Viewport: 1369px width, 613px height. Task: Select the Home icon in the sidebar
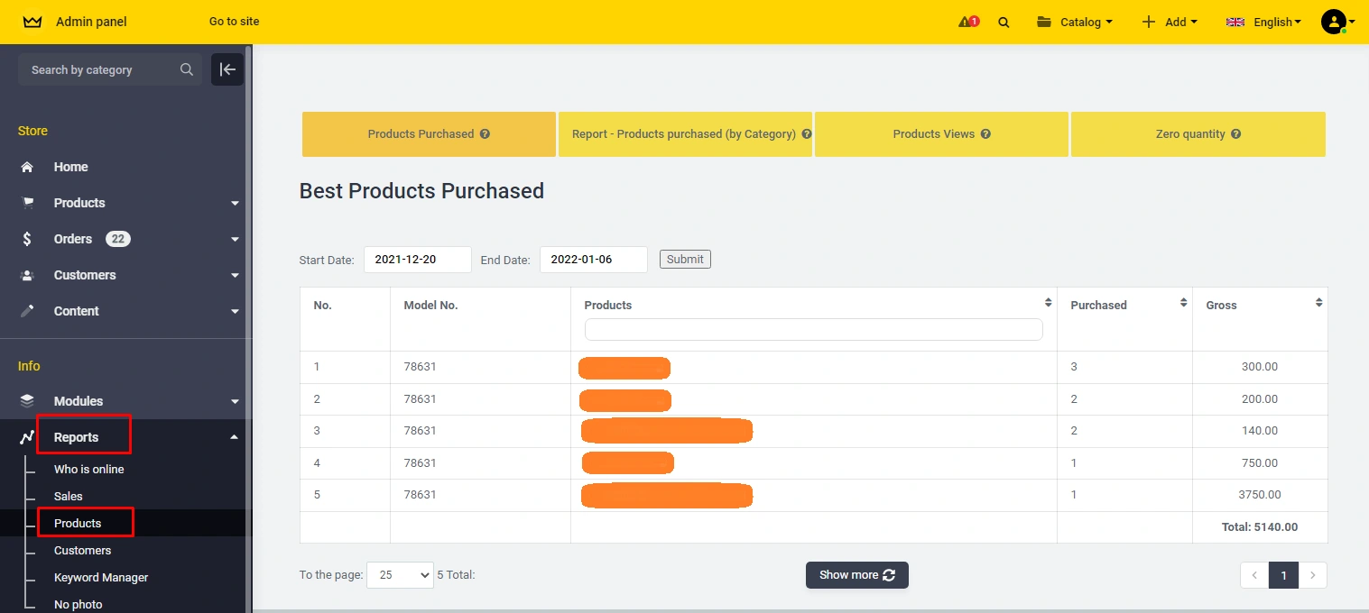pos(28,167)
